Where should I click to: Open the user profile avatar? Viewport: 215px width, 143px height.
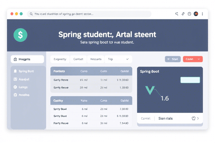coord(196,14)
